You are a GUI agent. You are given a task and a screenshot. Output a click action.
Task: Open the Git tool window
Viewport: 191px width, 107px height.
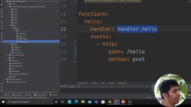[7, 95]
